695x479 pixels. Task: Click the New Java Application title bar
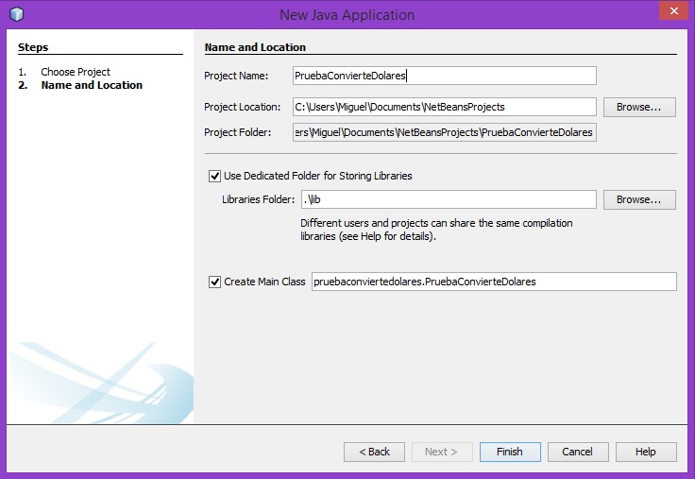tap(347, 14)
